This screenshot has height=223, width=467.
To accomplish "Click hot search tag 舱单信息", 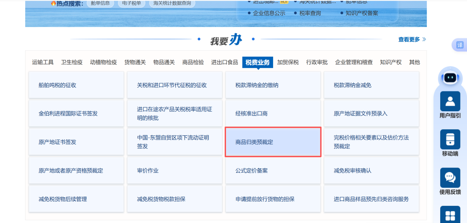I will (x=100, y=3).
